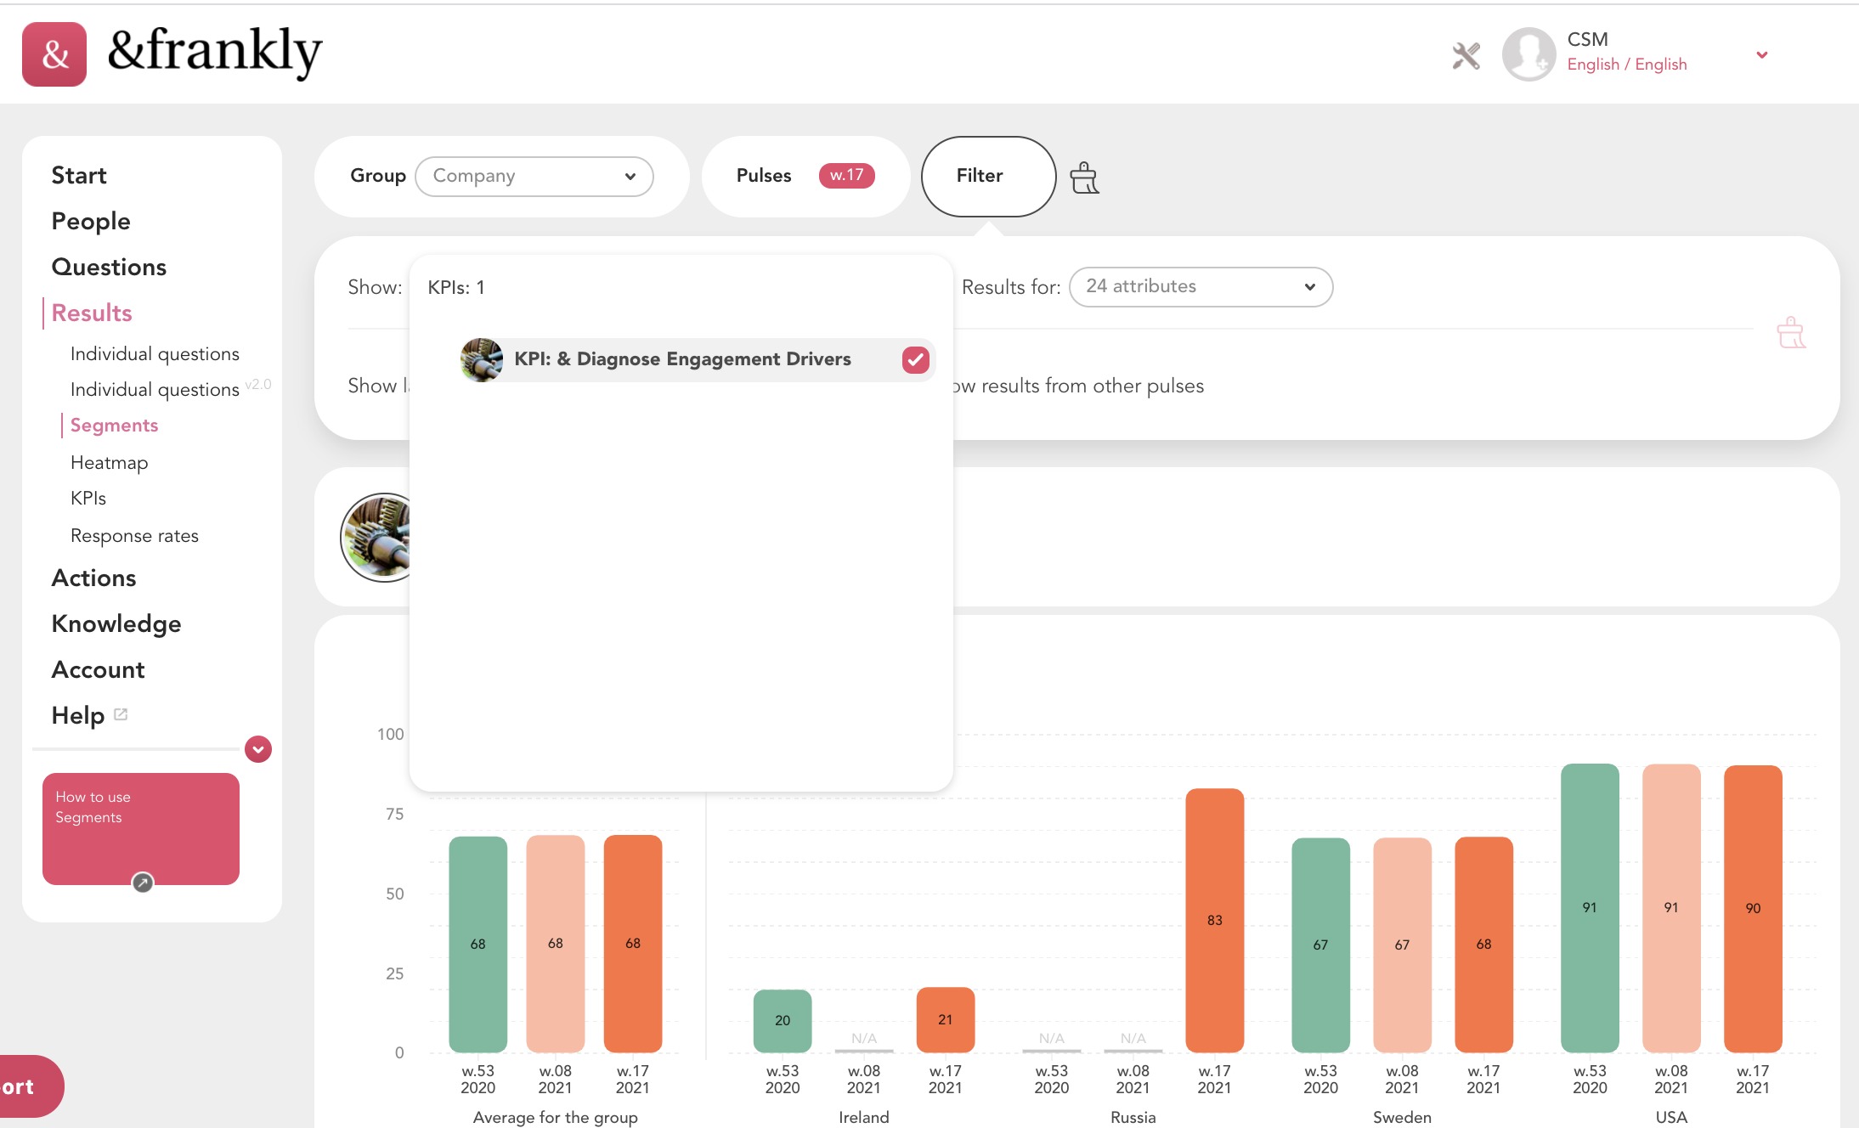The width and height of the screenshot is (1859, 1128).
Task: Open external link arrow on How to use Segments
Action: [x=143, y=883]
